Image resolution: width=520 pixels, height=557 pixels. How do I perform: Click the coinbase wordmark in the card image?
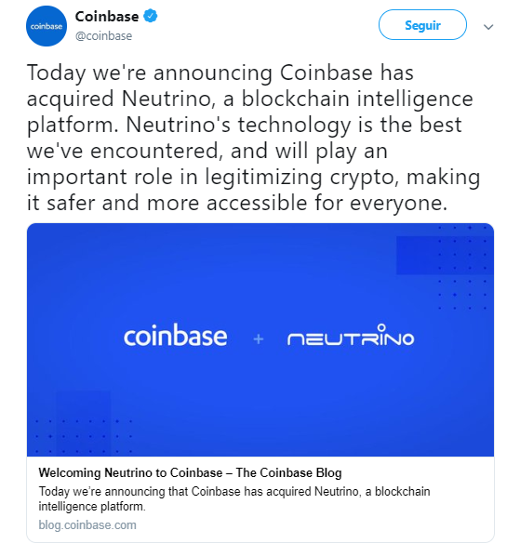175,336
